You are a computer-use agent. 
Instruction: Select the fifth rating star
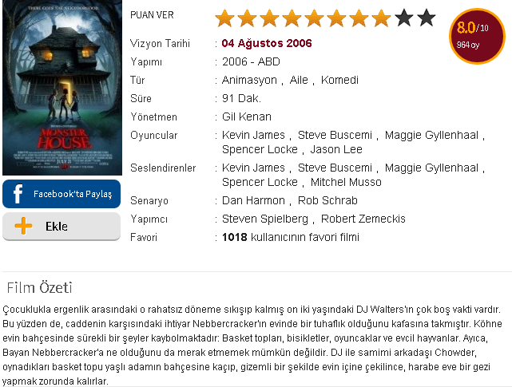314,18
